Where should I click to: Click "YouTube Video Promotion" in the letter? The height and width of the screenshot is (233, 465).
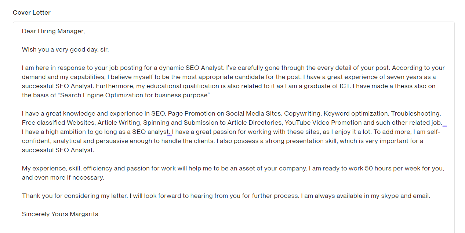tap(323, 123)
